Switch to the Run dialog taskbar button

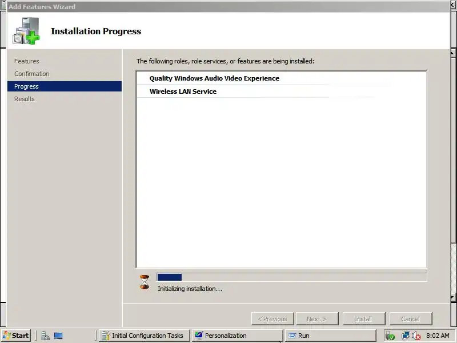pos(330,336)
